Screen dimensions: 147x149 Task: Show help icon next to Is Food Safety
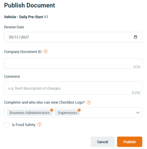[x=39, y=125]
